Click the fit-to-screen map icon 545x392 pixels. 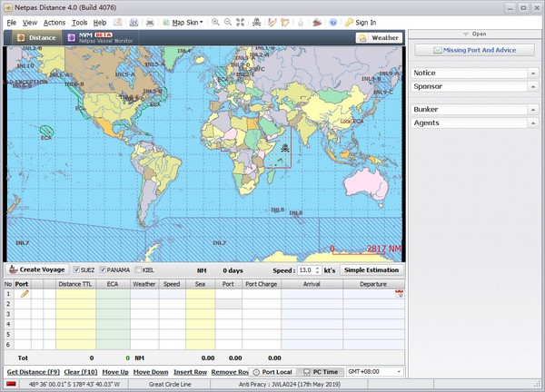pos(241,22)
